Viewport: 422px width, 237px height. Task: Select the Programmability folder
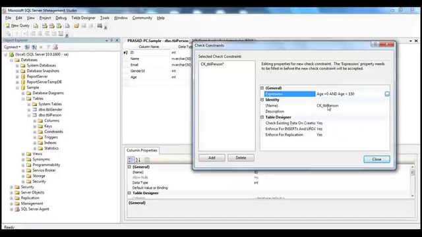[46, 165]
